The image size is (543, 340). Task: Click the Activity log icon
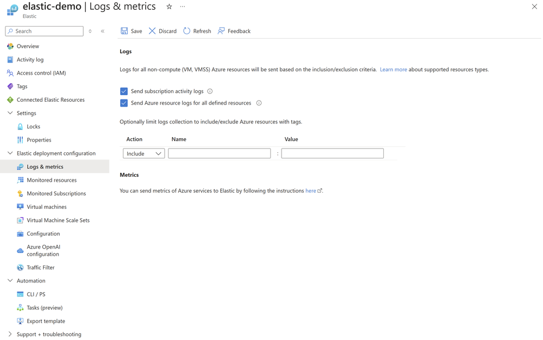(x=10, y=60)
